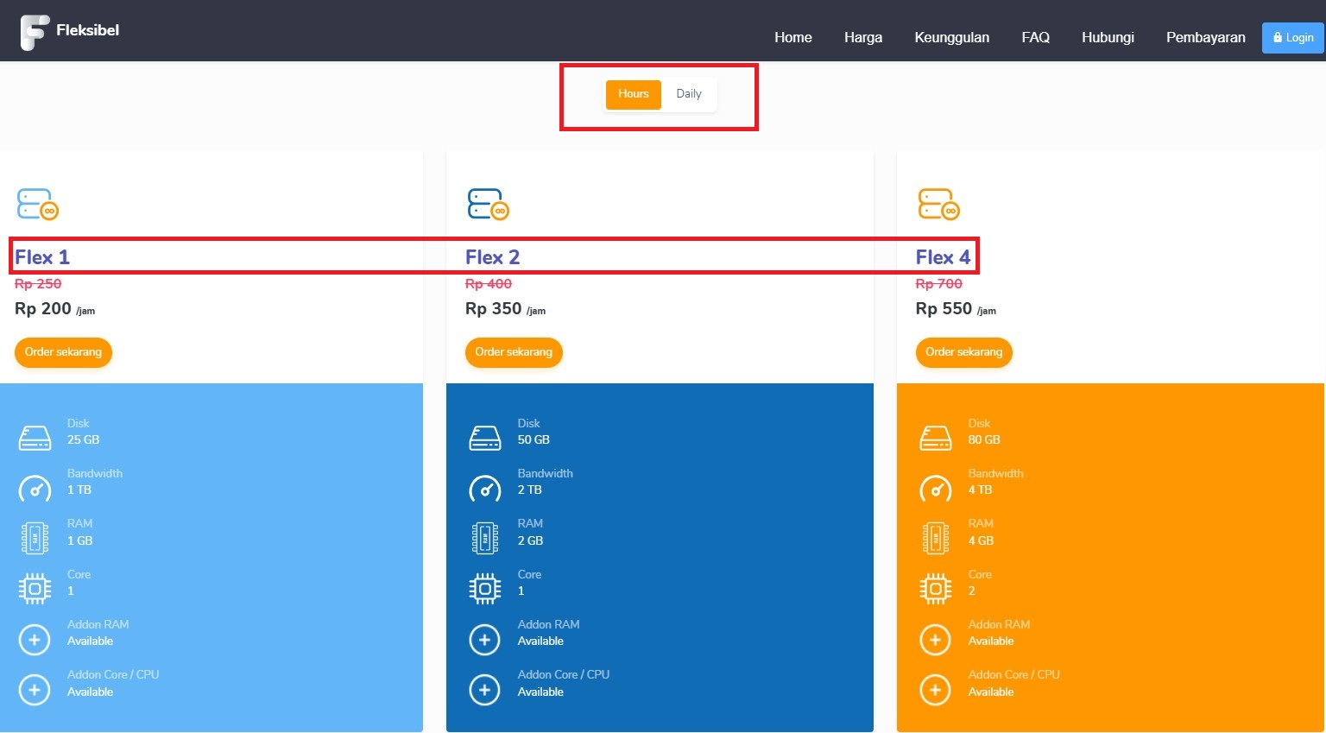Open the Keunggulan section

951,37
